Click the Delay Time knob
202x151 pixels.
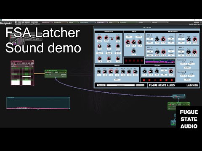pos(99,72)
